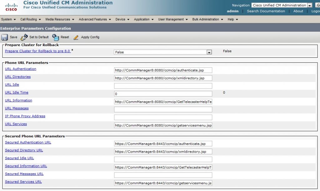Focus the Secured Services URL field

click(x=163, y=183)
